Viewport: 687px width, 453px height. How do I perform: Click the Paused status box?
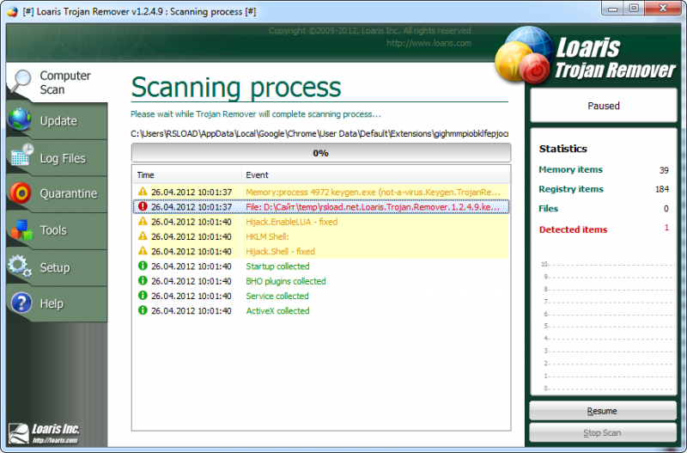604,106
